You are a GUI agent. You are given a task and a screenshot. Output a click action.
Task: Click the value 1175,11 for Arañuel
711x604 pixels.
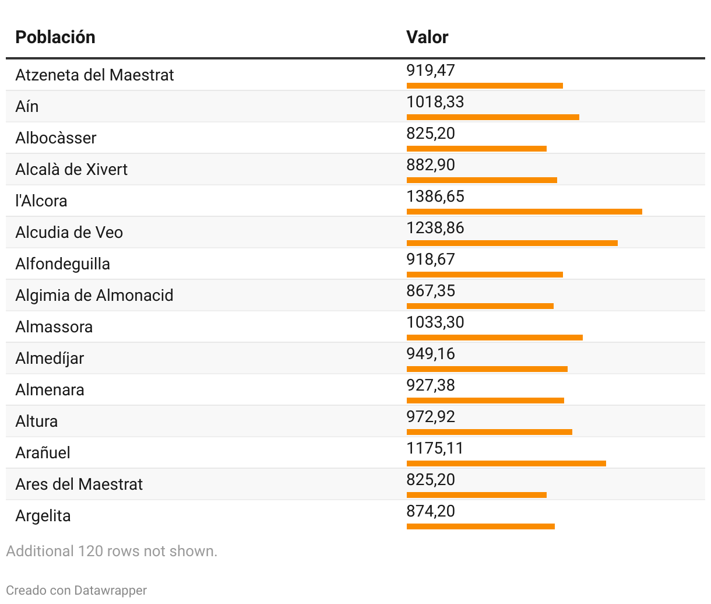[435, 448]
